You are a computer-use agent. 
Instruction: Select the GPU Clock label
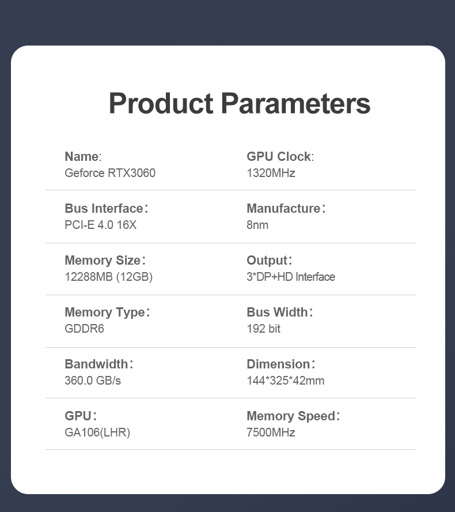[x=280, y=156]
